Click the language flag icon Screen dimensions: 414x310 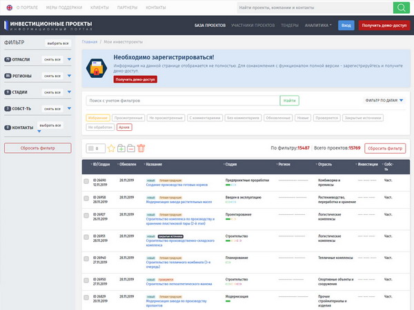pyautogui.click(x=8, y=8)
